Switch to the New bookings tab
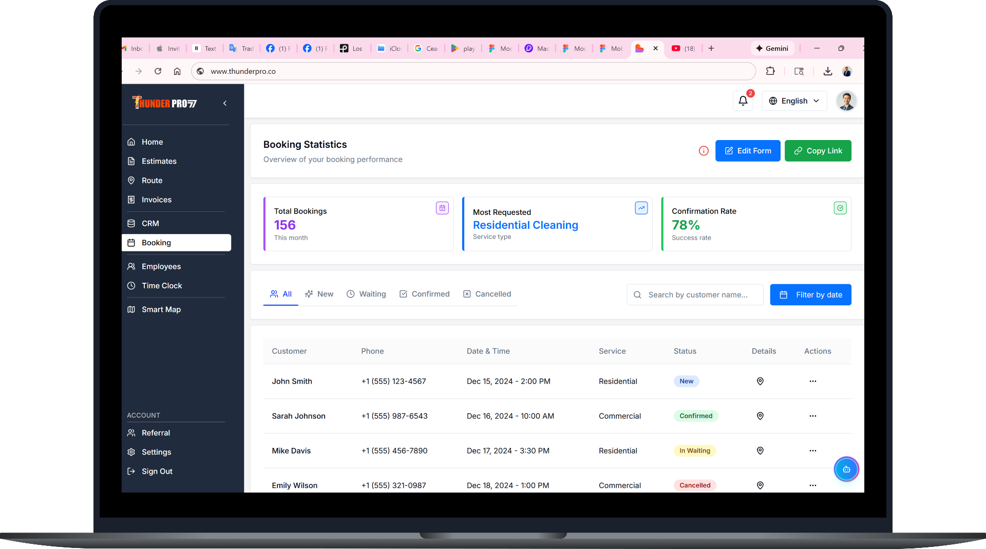 [x=319, y=294]
